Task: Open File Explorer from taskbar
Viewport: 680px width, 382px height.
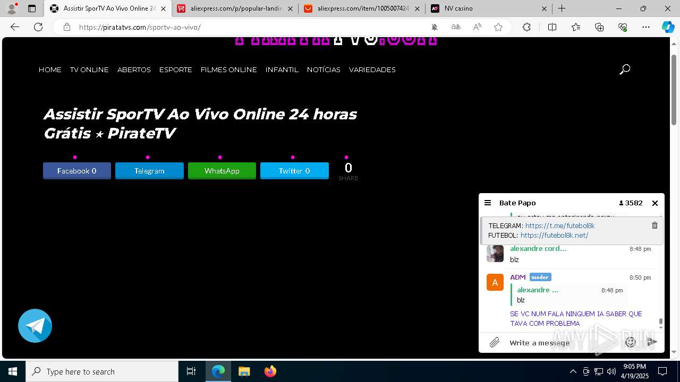Action: 244,371
